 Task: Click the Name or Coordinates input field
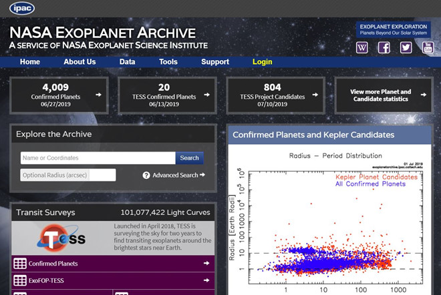(98, 158)
